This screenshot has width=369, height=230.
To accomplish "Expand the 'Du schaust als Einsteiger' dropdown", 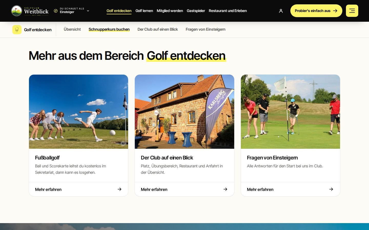I will pyautogui.click(x=71, y=11).
